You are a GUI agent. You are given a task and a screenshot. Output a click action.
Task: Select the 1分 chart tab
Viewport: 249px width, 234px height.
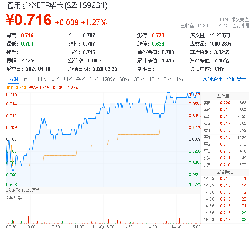[x=180, y=79]
